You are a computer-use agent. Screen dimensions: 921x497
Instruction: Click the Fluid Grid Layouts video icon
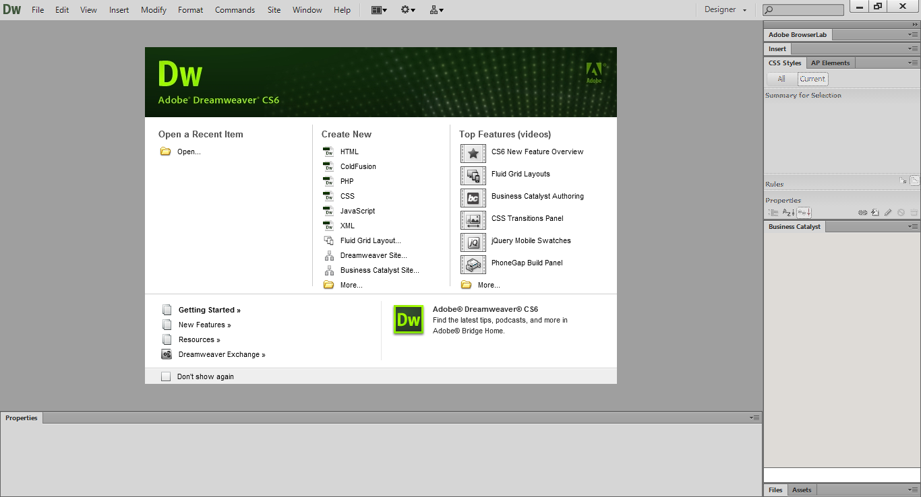point(473,176)
